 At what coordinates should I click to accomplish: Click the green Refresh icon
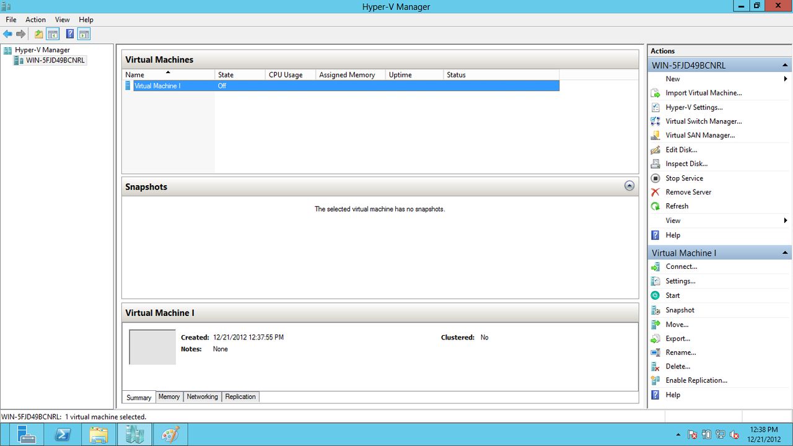[x=655, y=206]
